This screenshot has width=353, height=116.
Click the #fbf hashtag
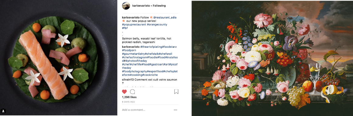pos(125,28)
